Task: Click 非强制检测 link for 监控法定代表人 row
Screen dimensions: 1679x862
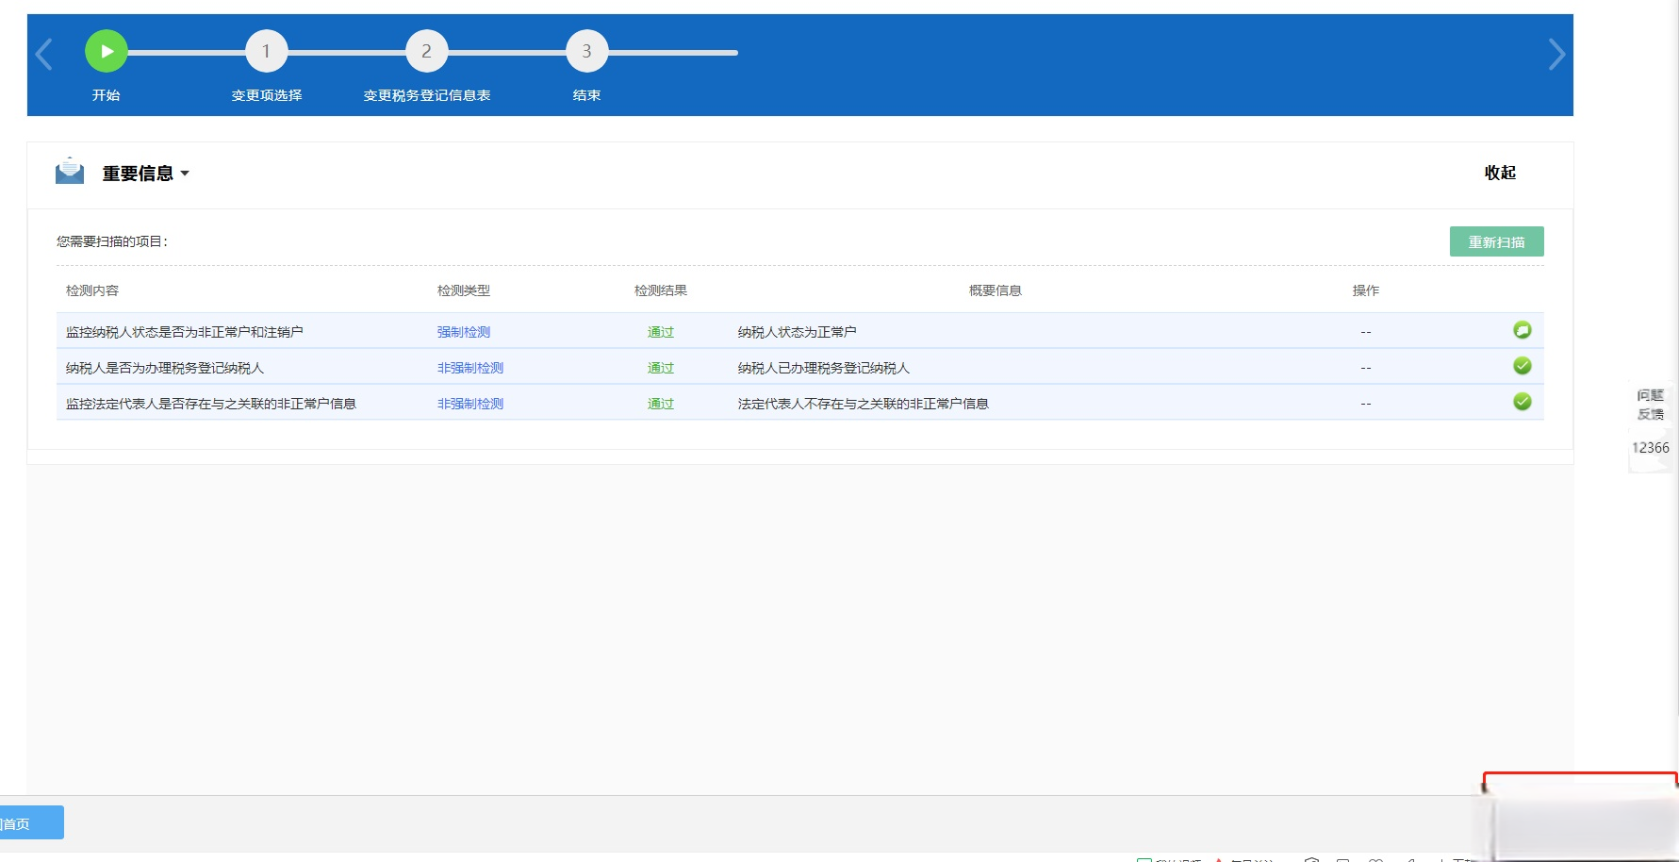Action: 469,404
